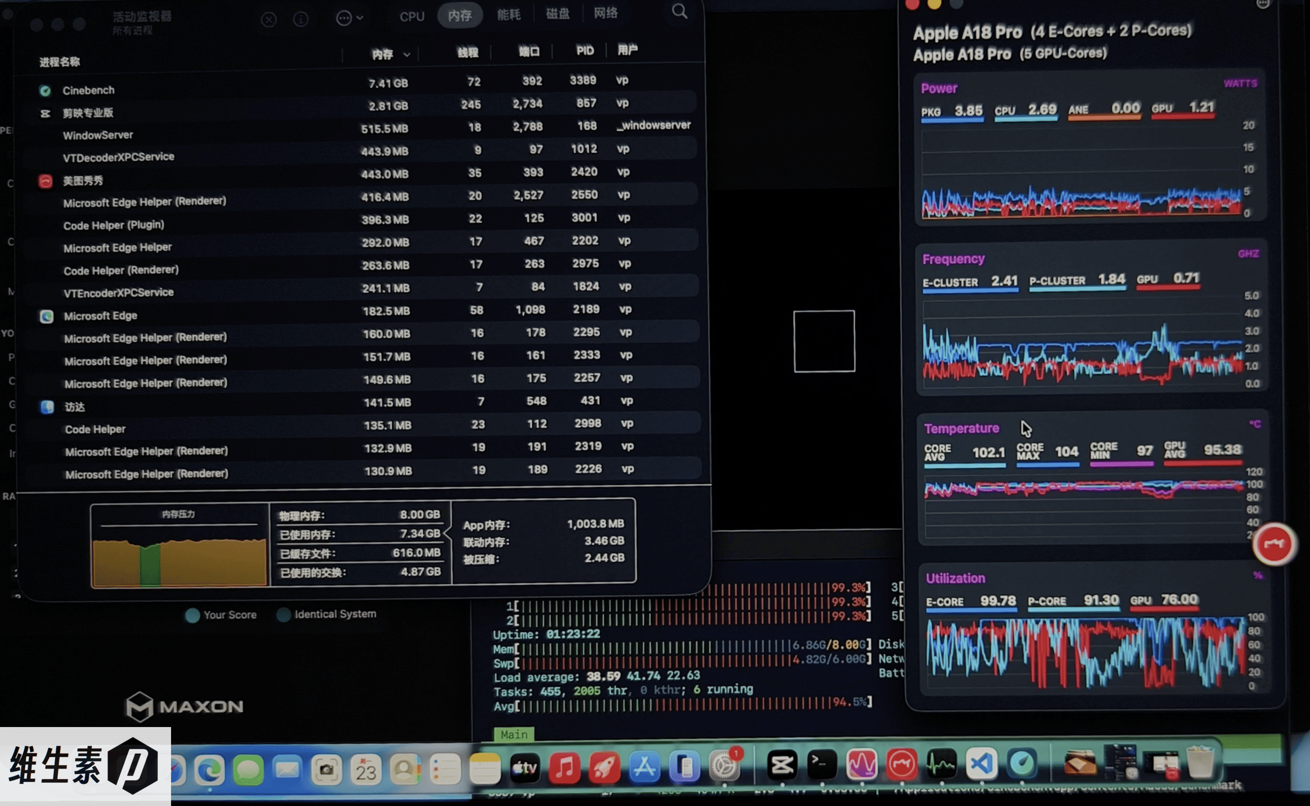The image size is (1310, 806).
Task: Open Activity Monitor icon in the Dock
Action: [941, 764]
